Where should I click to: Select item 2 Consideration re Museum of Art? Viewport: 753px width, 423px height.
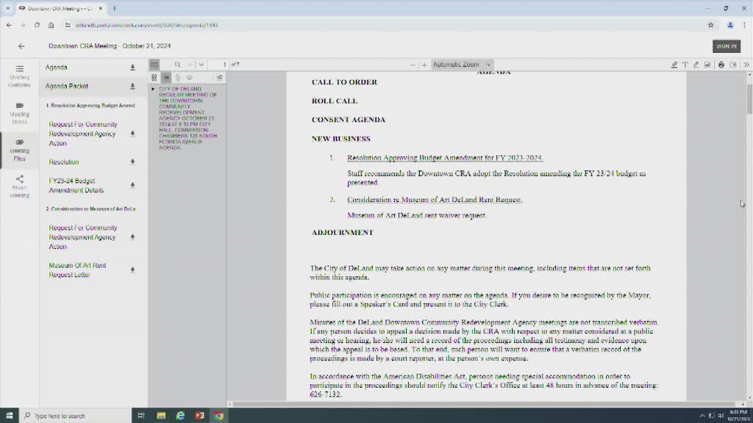(x=90, y=209)
